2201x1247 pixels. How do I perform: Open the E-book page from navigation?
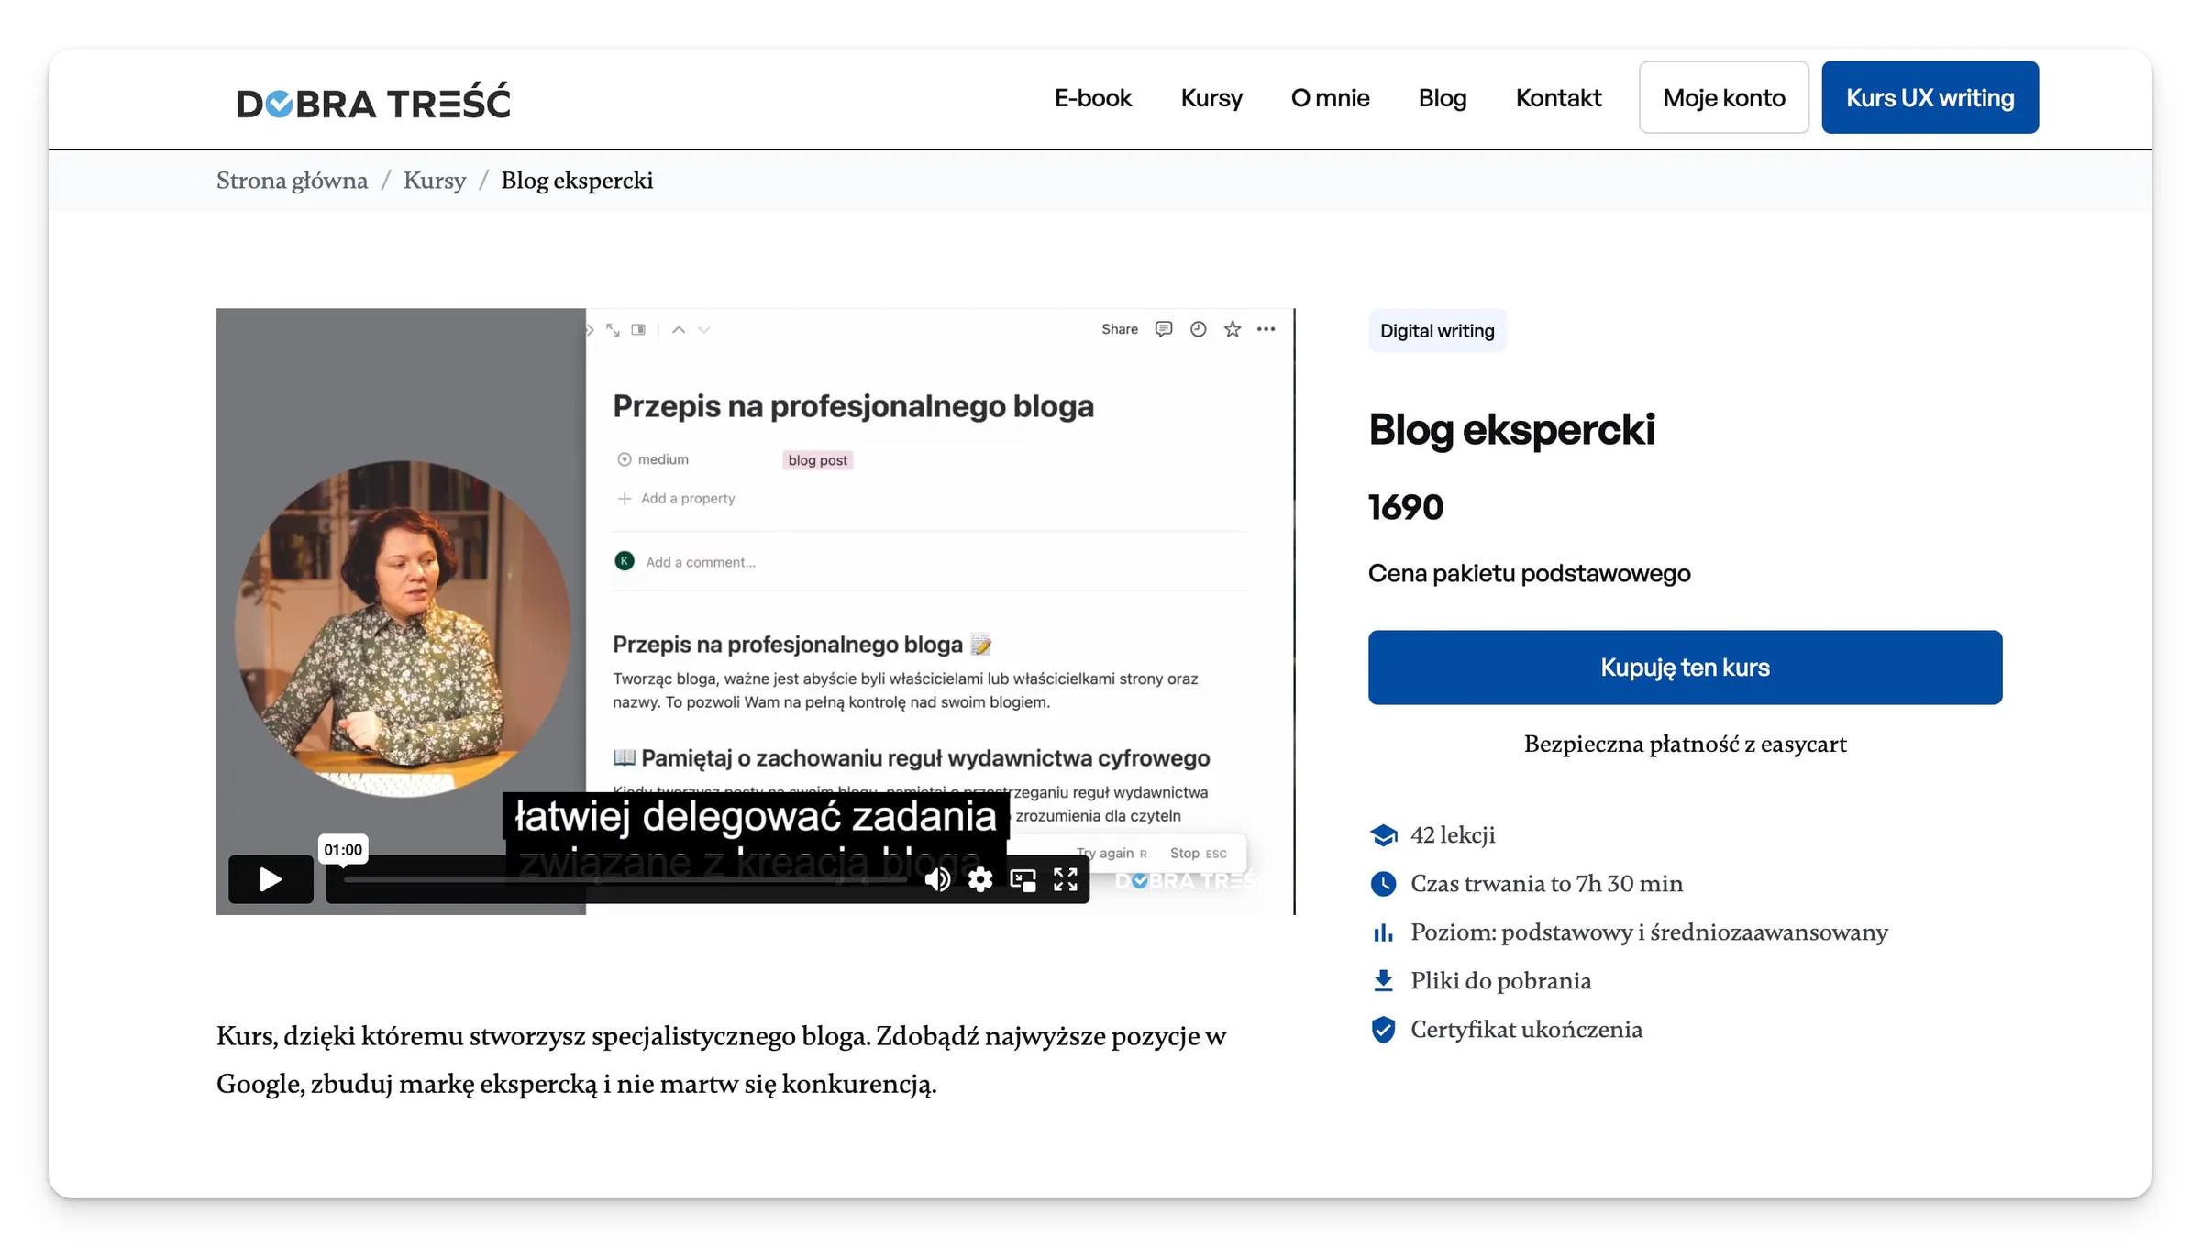tap(1093, 97)
